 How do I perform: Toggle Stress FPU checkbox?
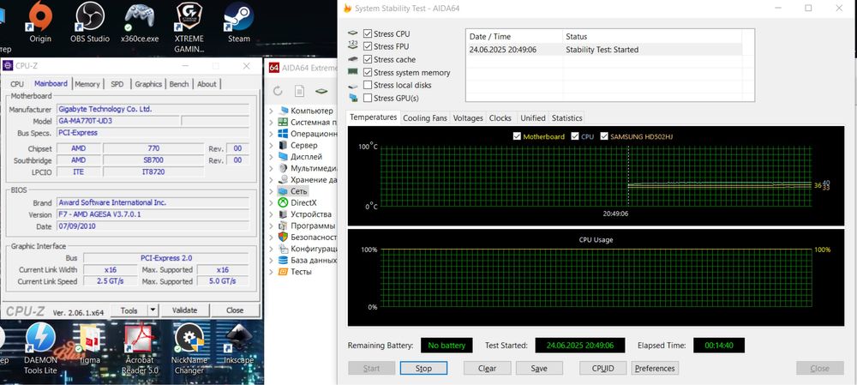[368, 46]
